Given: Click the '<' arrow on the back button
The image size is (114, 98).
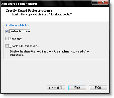Looking at the screenshot, I should (x=49, y=88).
